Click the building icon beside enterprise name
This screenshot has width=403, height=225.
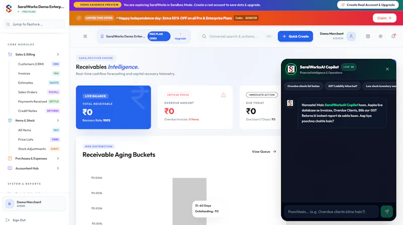tap(102, 36)
